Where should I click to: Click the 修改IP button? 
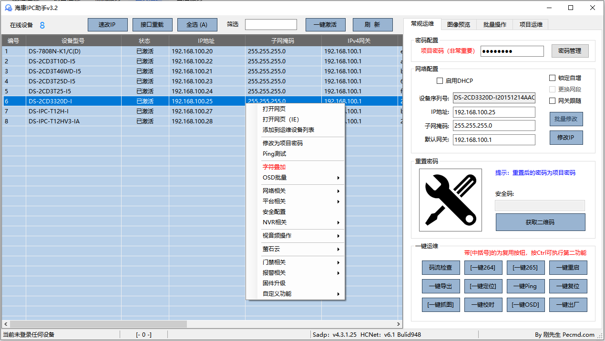(x=566, y=138)
